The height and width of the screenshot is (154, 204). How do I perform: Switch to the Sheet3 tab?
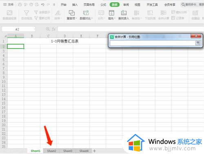tap(68, 151)
